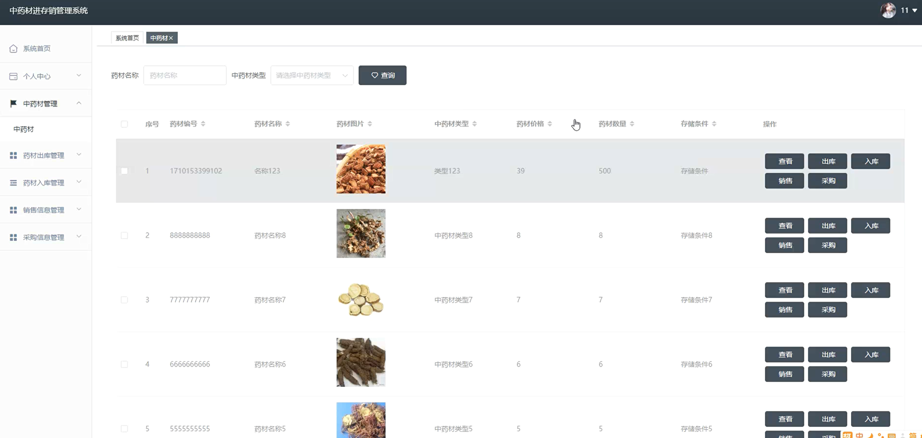
Task: Click the 查询 search button
Action: [x=382, y=76]
